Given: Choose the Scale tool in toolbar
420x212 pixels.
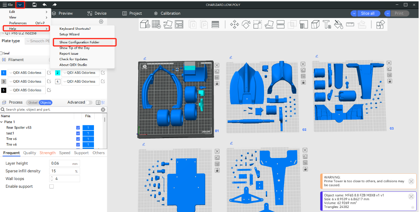Looking at the screenshot, I should [258, 25].
